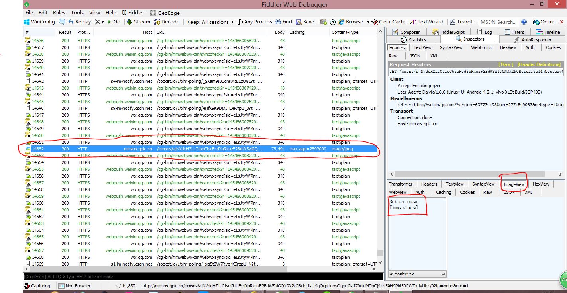The image size is (567, 293).
Task: Open the Autoshrink dropdown
Action: [417, 274]
